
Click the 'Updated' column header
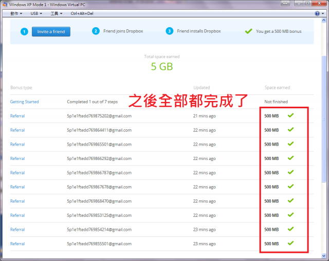tap(202, 88)
